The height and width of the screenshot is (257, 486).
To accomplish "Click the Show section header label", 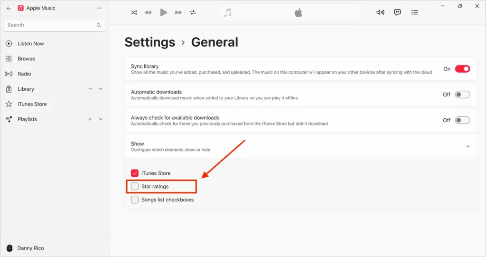I will (x=137, y=144).
